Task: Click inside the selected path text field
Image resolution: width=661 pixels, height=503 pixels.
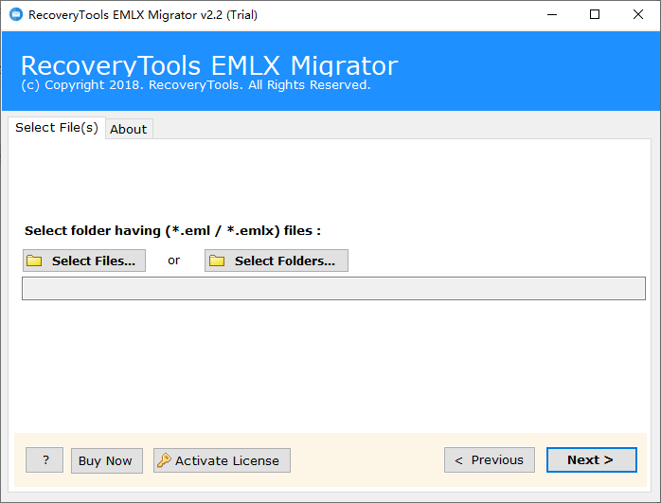Action: 333,288
